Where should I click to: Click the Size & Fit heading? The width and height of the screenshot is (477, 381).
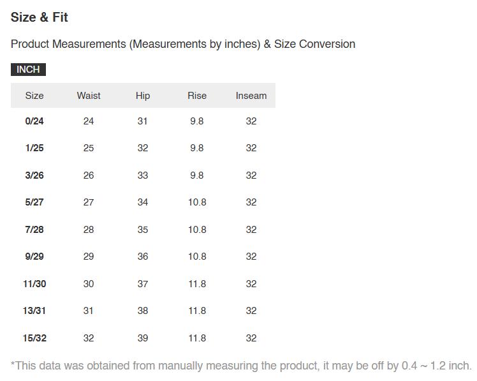40,17
